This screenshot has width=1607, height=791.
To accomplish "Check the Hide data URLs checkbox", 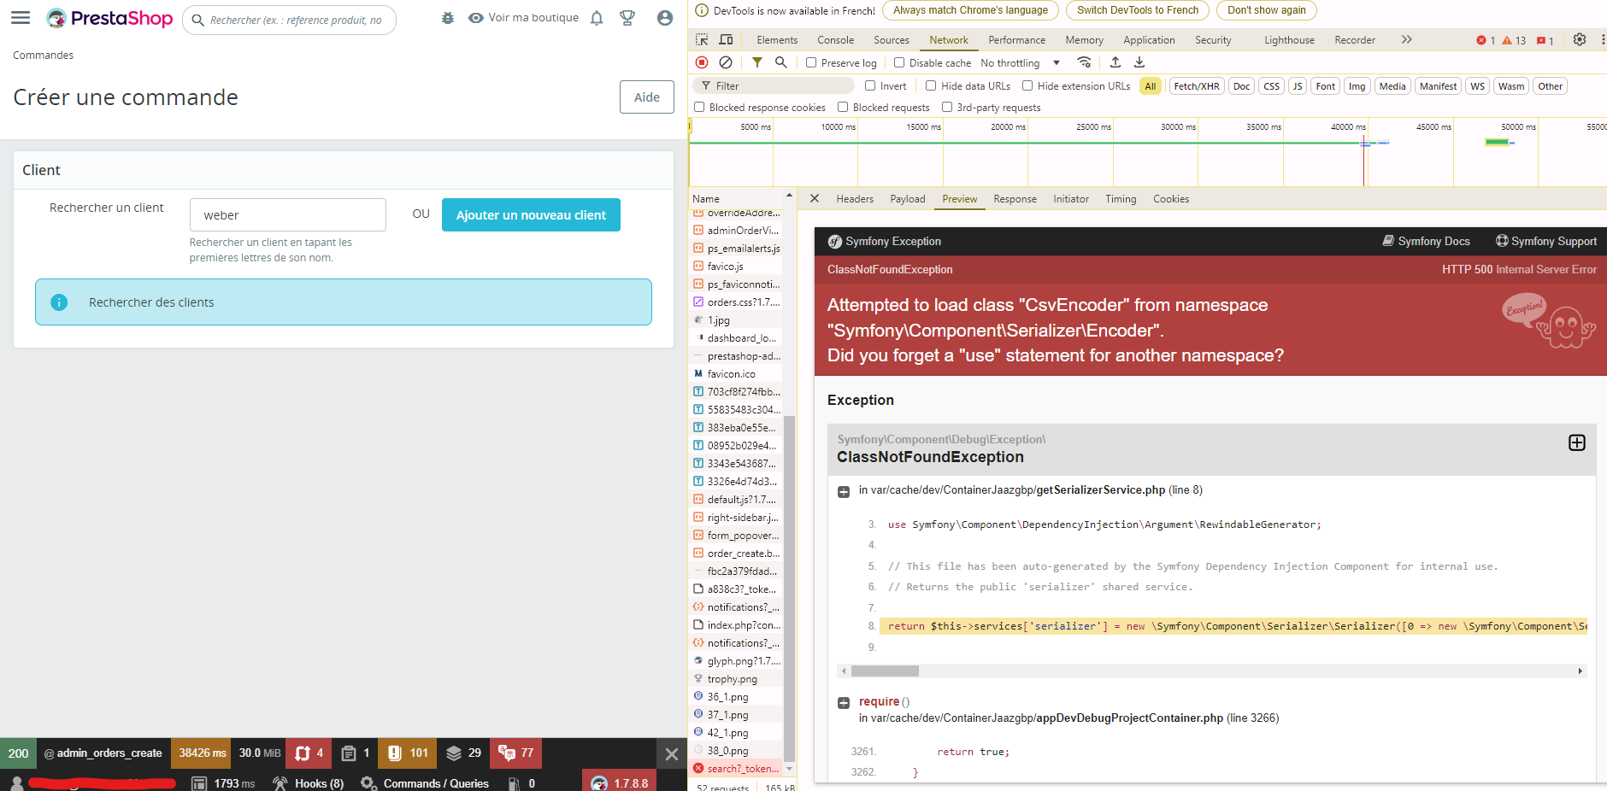I will [931, 85].
